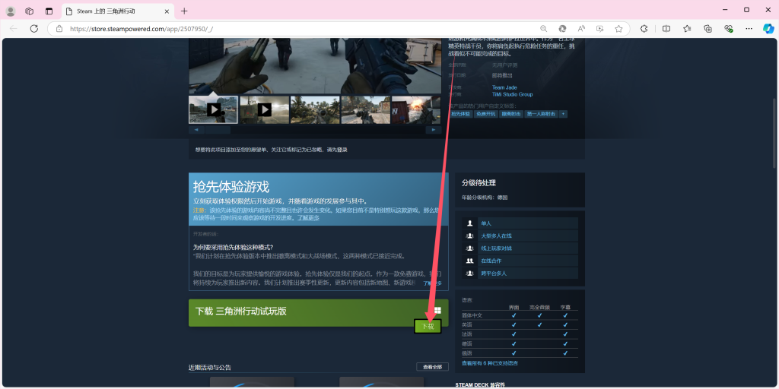Click the 免费开玩 tag

coord(486,114)
